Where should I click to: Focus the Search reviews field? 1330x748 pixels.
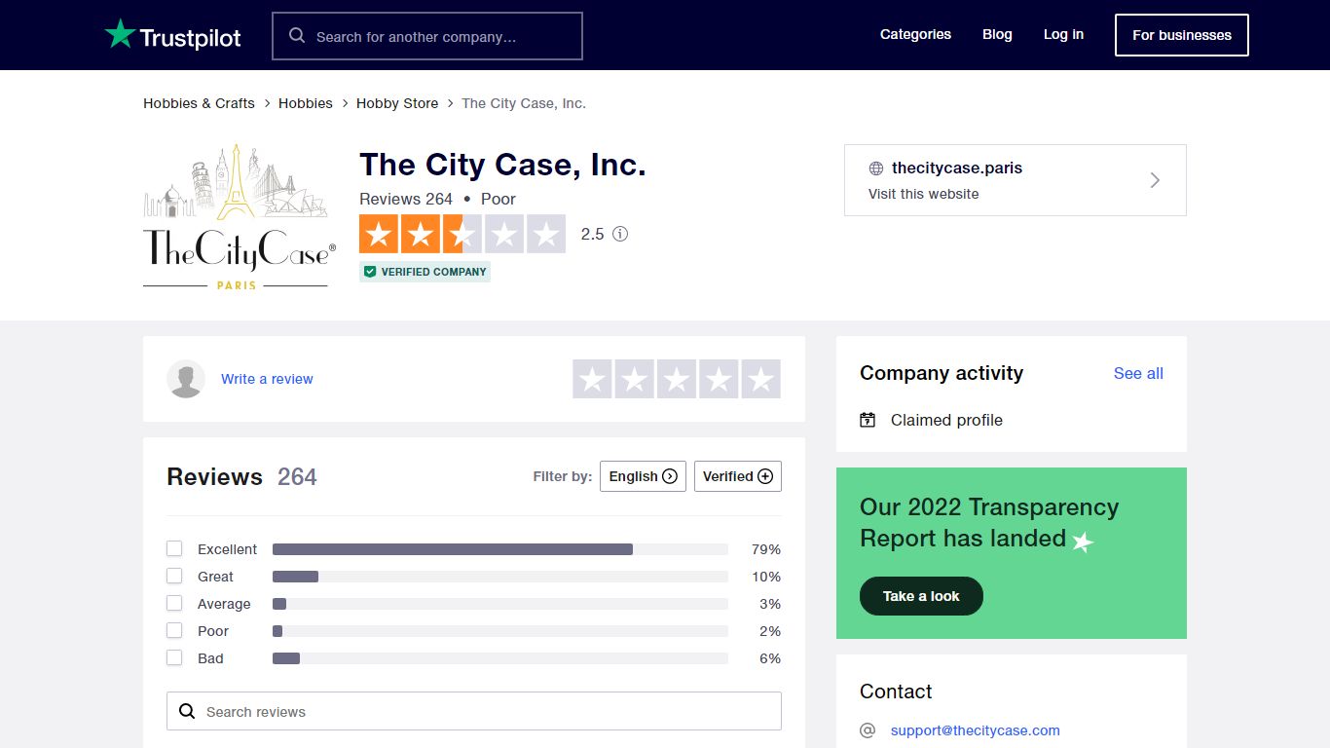pos(474,711)
